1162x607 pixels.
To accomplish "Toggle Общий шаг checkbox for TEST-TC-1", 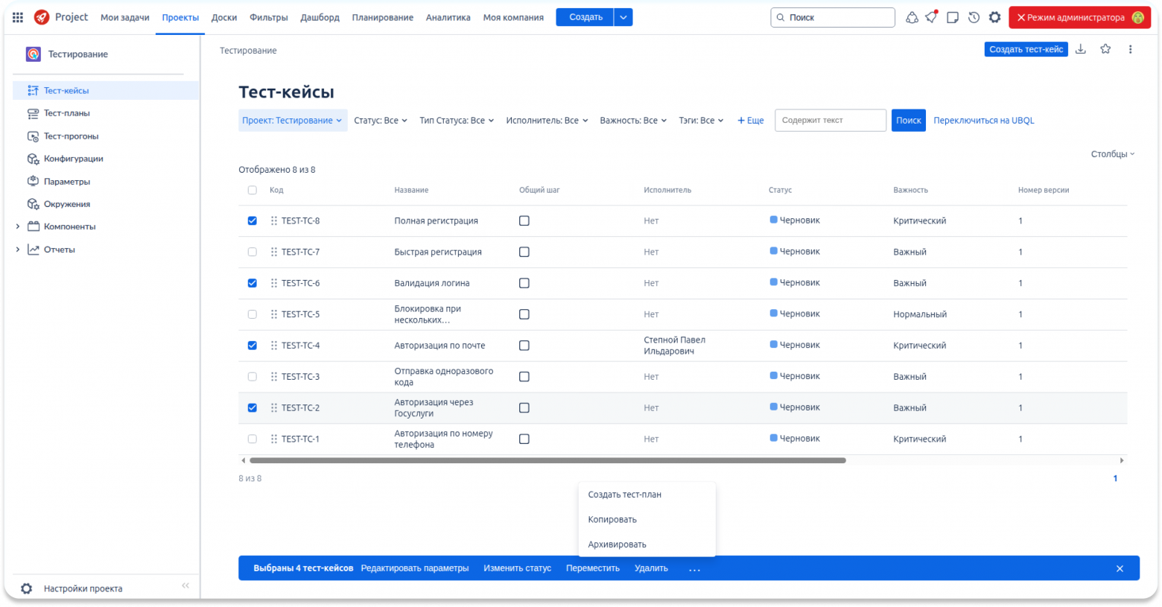I will pos(524,439).
